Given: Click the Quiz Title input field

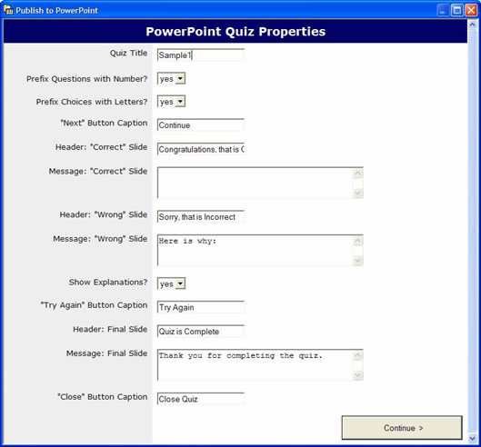Looking at the screenshot, I should 201,55.
